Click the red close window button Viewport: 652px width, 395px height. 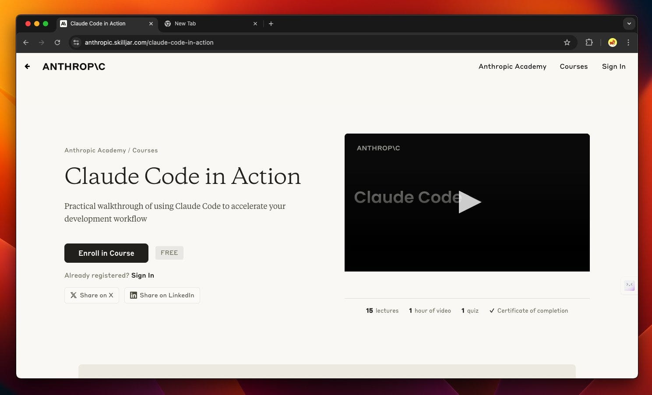click(x=28, y=24)
